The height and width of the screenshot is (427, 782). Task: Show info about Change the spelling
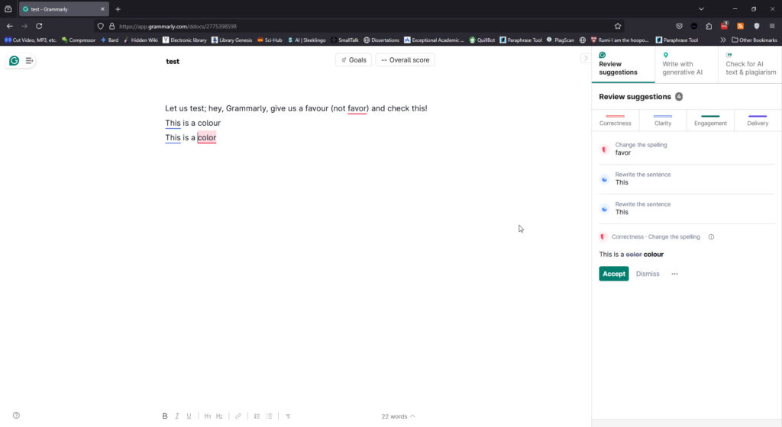(x=711, y=237)
